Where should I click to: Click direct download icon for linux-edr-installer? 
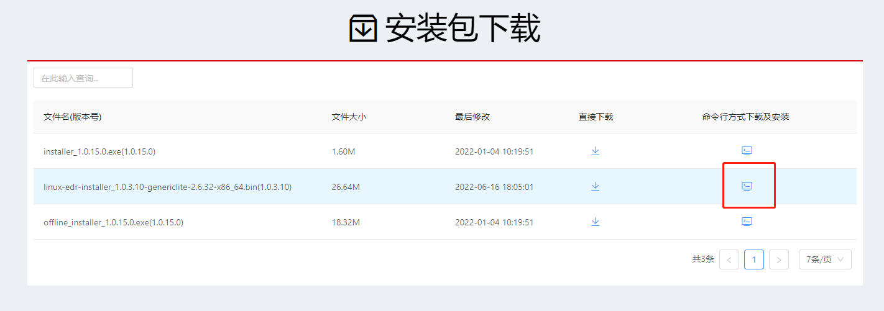pyautogui.click(x=595, y=186)
